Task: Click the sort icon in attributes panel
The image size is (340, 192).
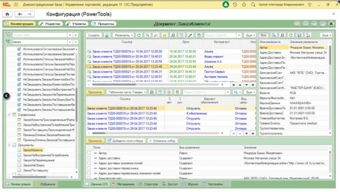Action: pos(308,35)
